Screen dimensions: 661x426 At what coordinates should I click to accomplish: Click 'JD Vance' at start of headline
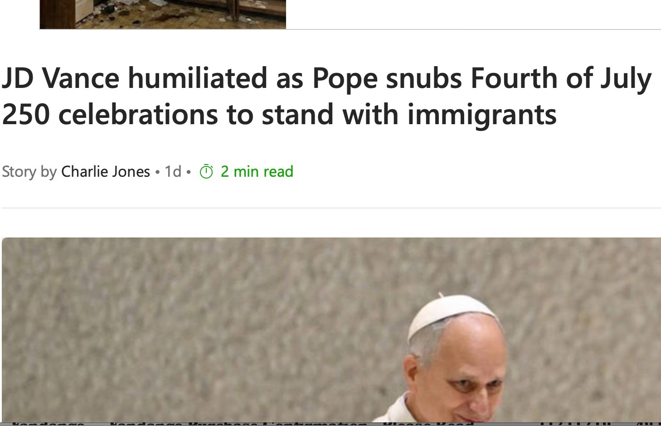(60, 78)
